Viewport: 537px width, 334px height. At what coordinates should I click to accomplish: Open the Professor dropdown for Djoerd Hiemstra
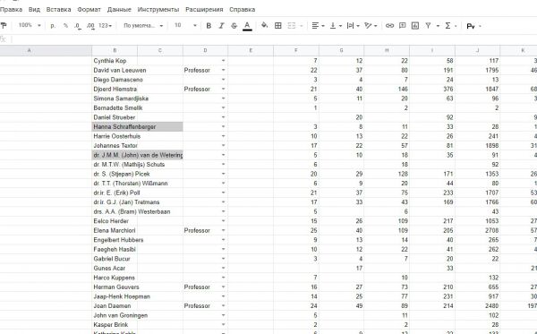click(x=223, y=89)
